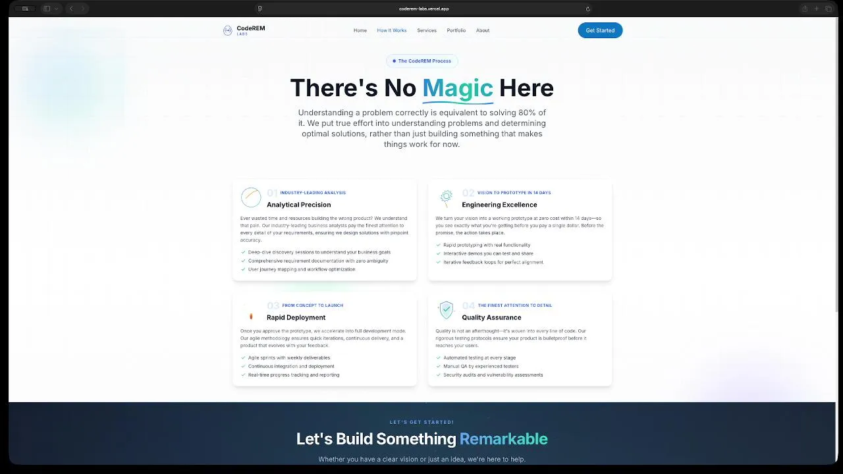This screenshot has height=474, width=843.
Task: Click the Analytical Precision heading
Action: (x=299, y=205)
